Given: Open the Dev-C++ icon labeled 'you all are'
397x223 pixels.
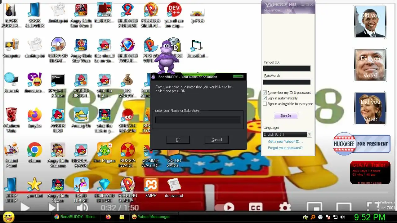Looking at the screenshot, I should [x=174, y=15].
